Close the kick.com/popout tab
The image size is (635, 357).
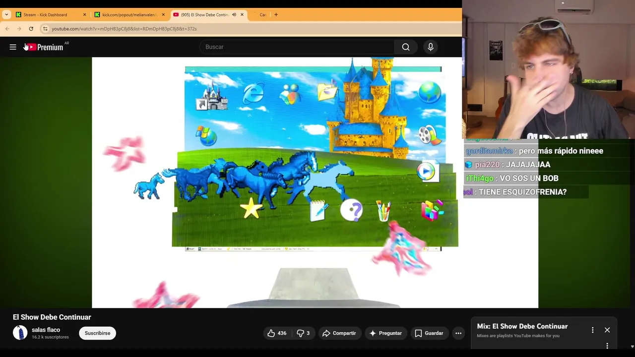[163, 15]
